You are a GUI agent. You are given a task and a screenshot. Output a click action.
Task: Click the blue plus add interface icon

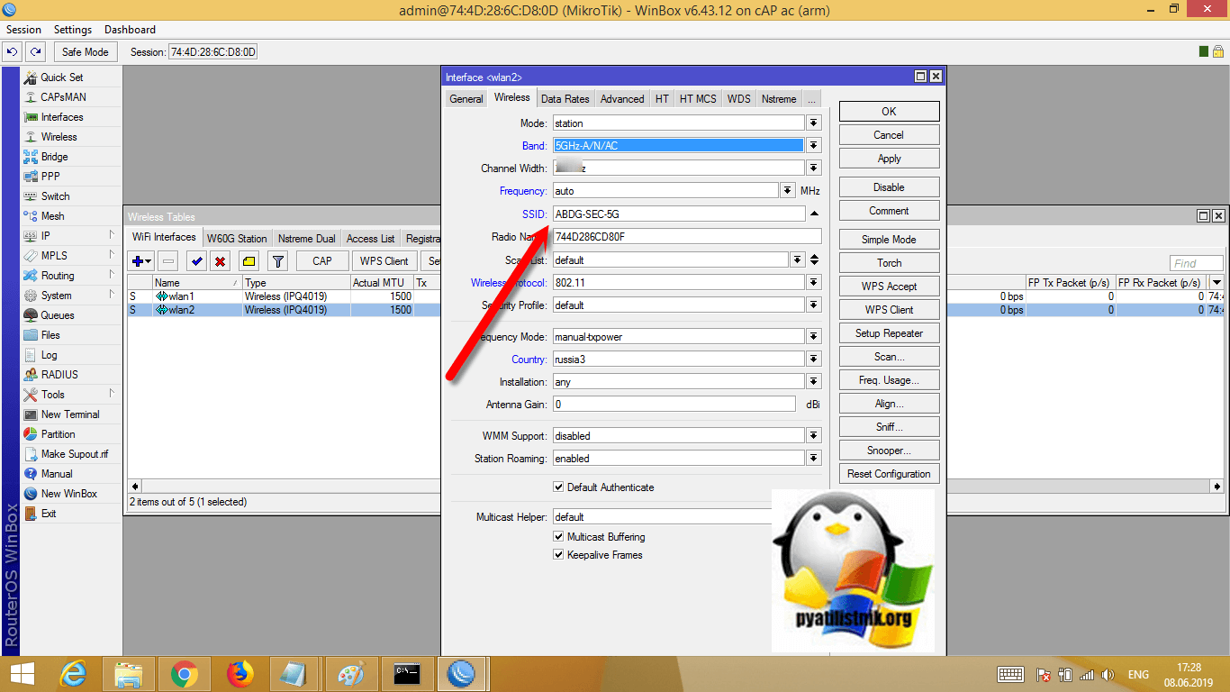click(140, 261)
